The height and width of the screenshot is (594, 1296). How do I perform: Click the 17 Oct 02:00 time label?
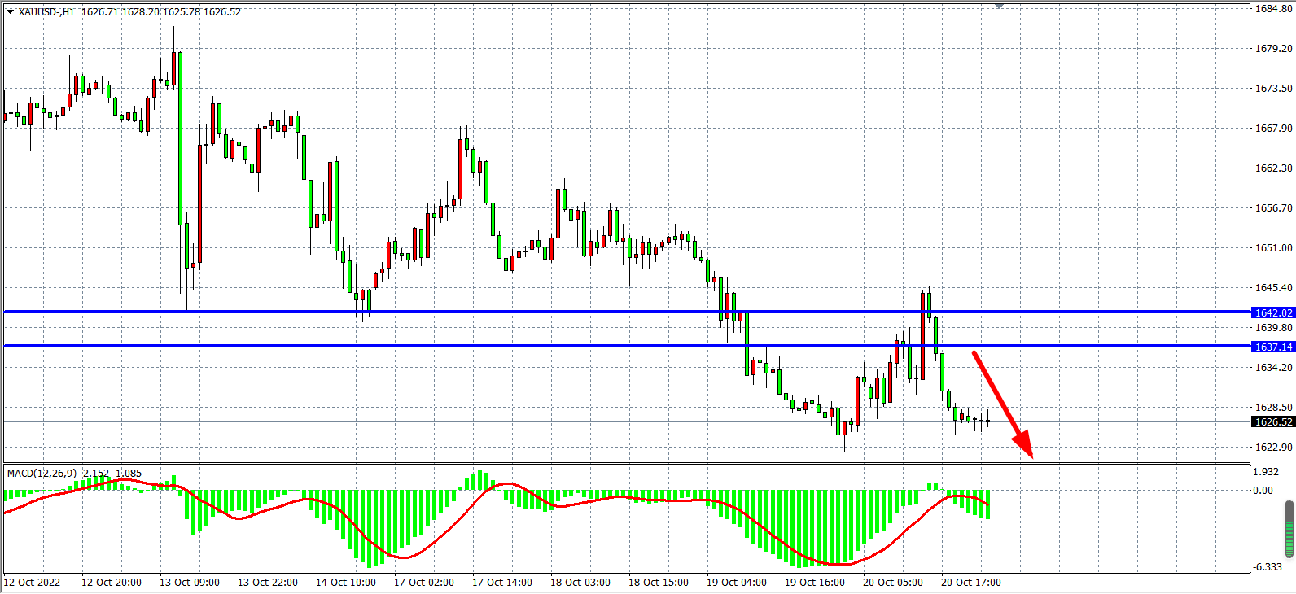coord(423,582)
